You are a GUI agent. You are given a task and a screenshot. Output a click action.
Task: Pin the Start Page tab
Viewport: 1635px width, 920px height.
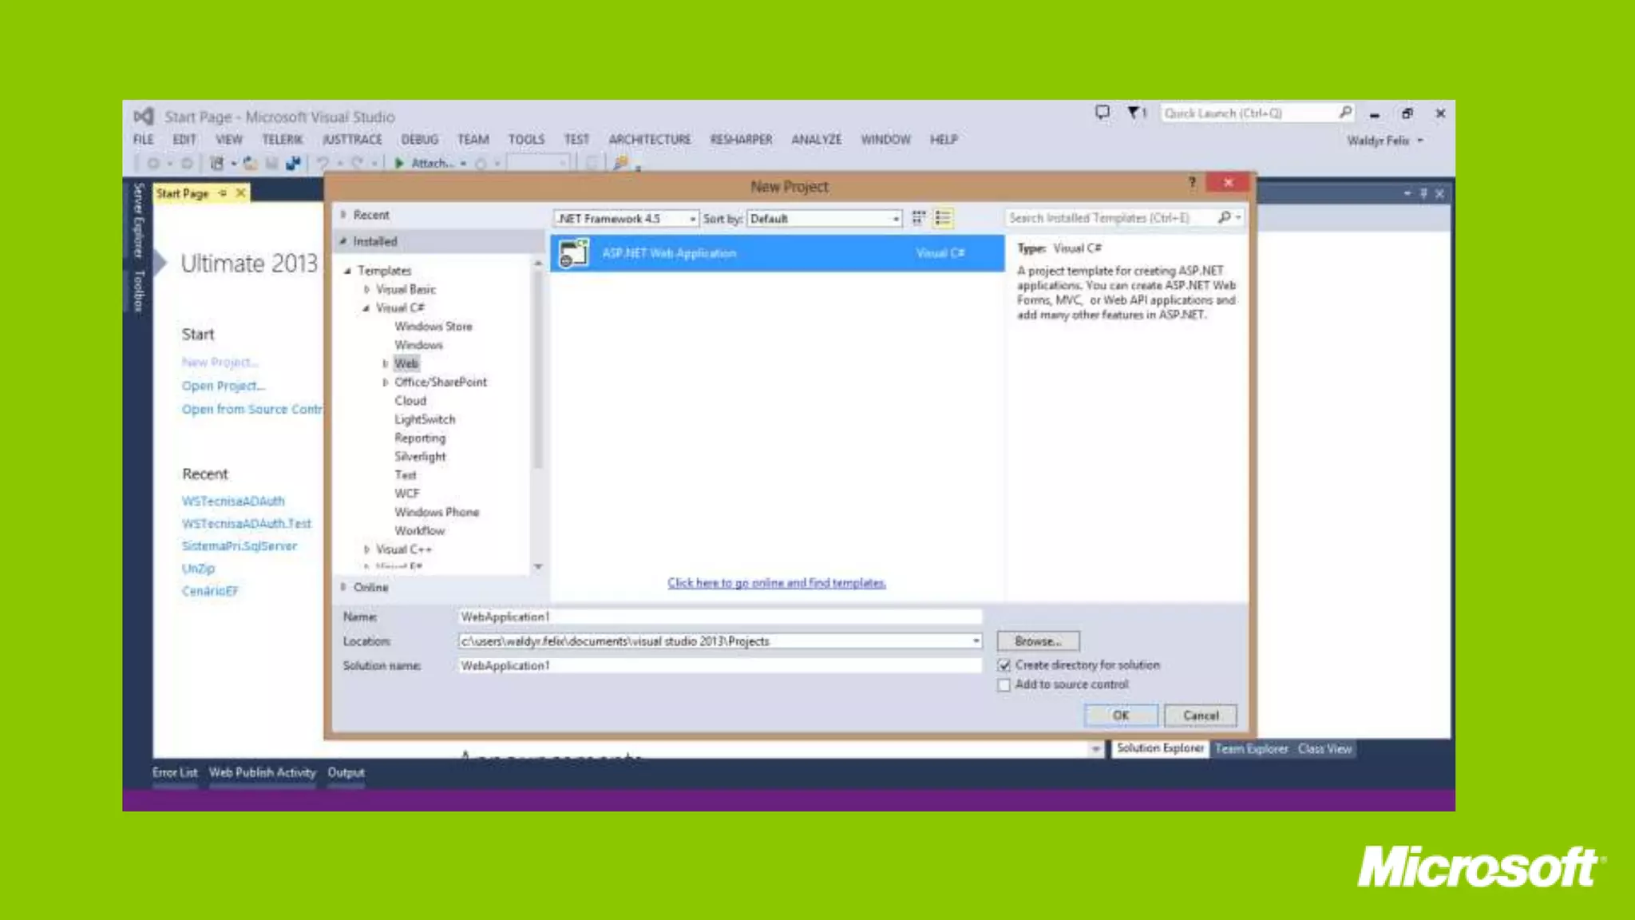tap(223, 193)
